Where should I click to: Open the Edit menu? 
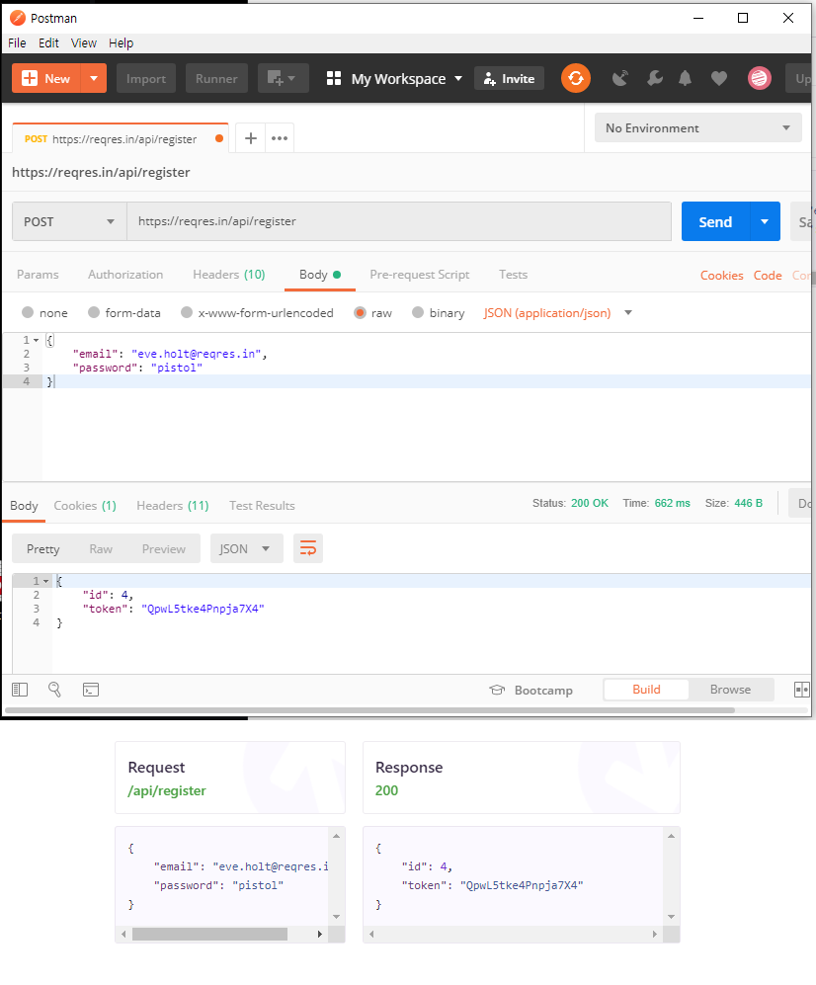(x=48, y=42)
